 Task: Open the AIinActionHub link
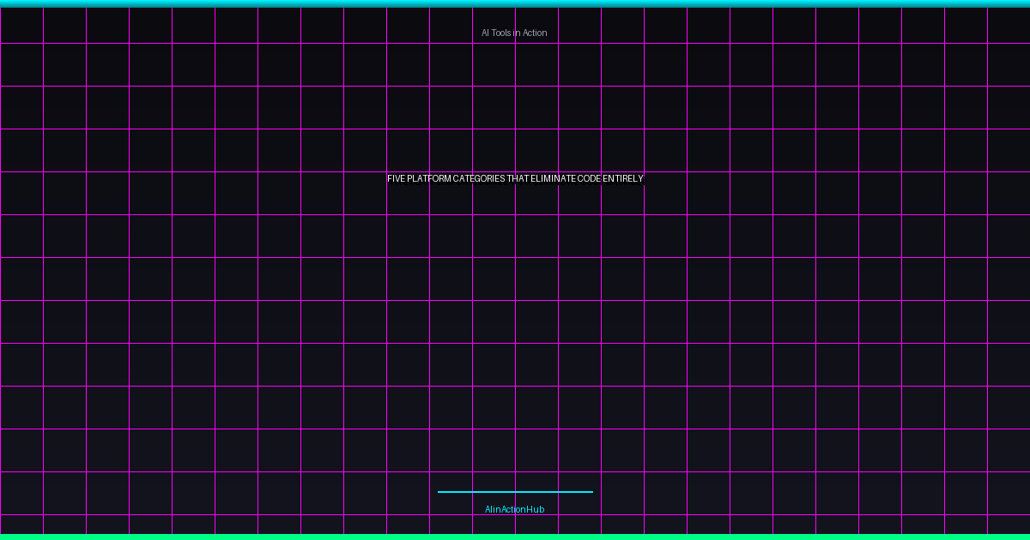pyautogui.click(x=514, y=509)
